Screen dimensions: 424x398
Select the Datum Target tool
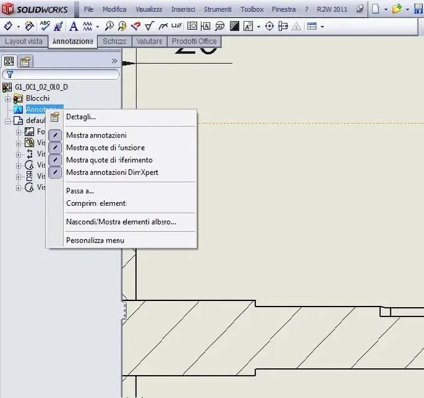click(x=220, y=26)
